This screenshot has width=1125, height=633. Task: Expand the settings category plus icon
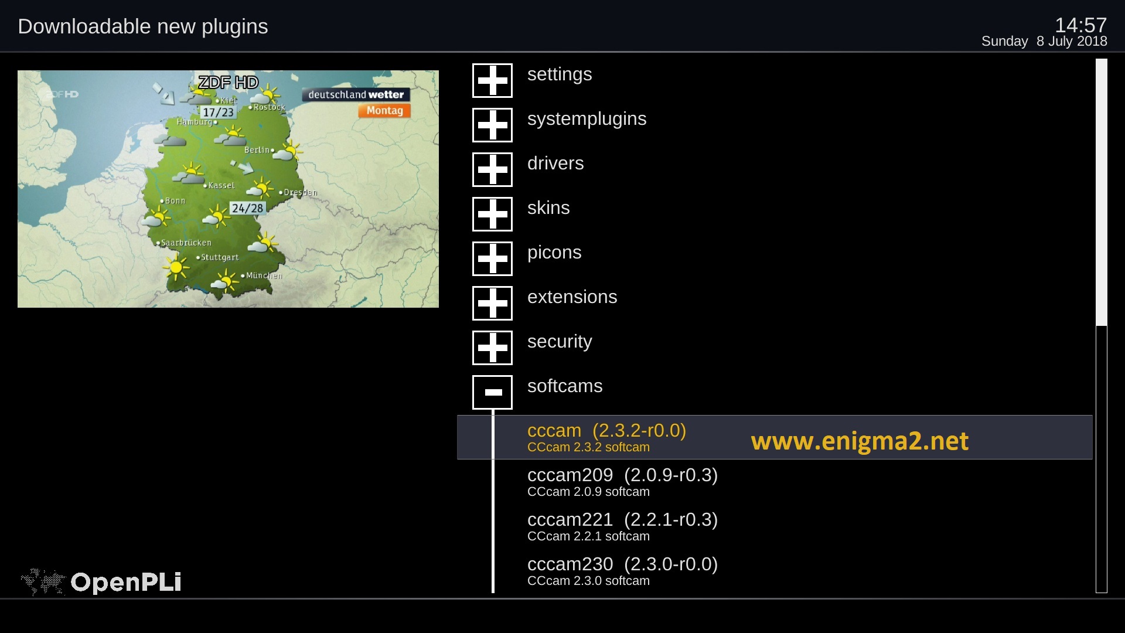(x=492, y=80)
